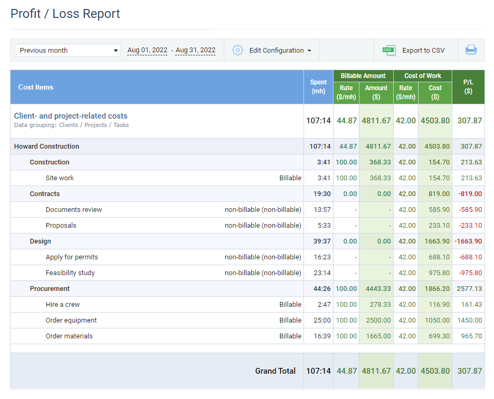The image size is (494, 399).
Task: Click the -819.00 P/L value for Contracts
Action: click(470, 194)
